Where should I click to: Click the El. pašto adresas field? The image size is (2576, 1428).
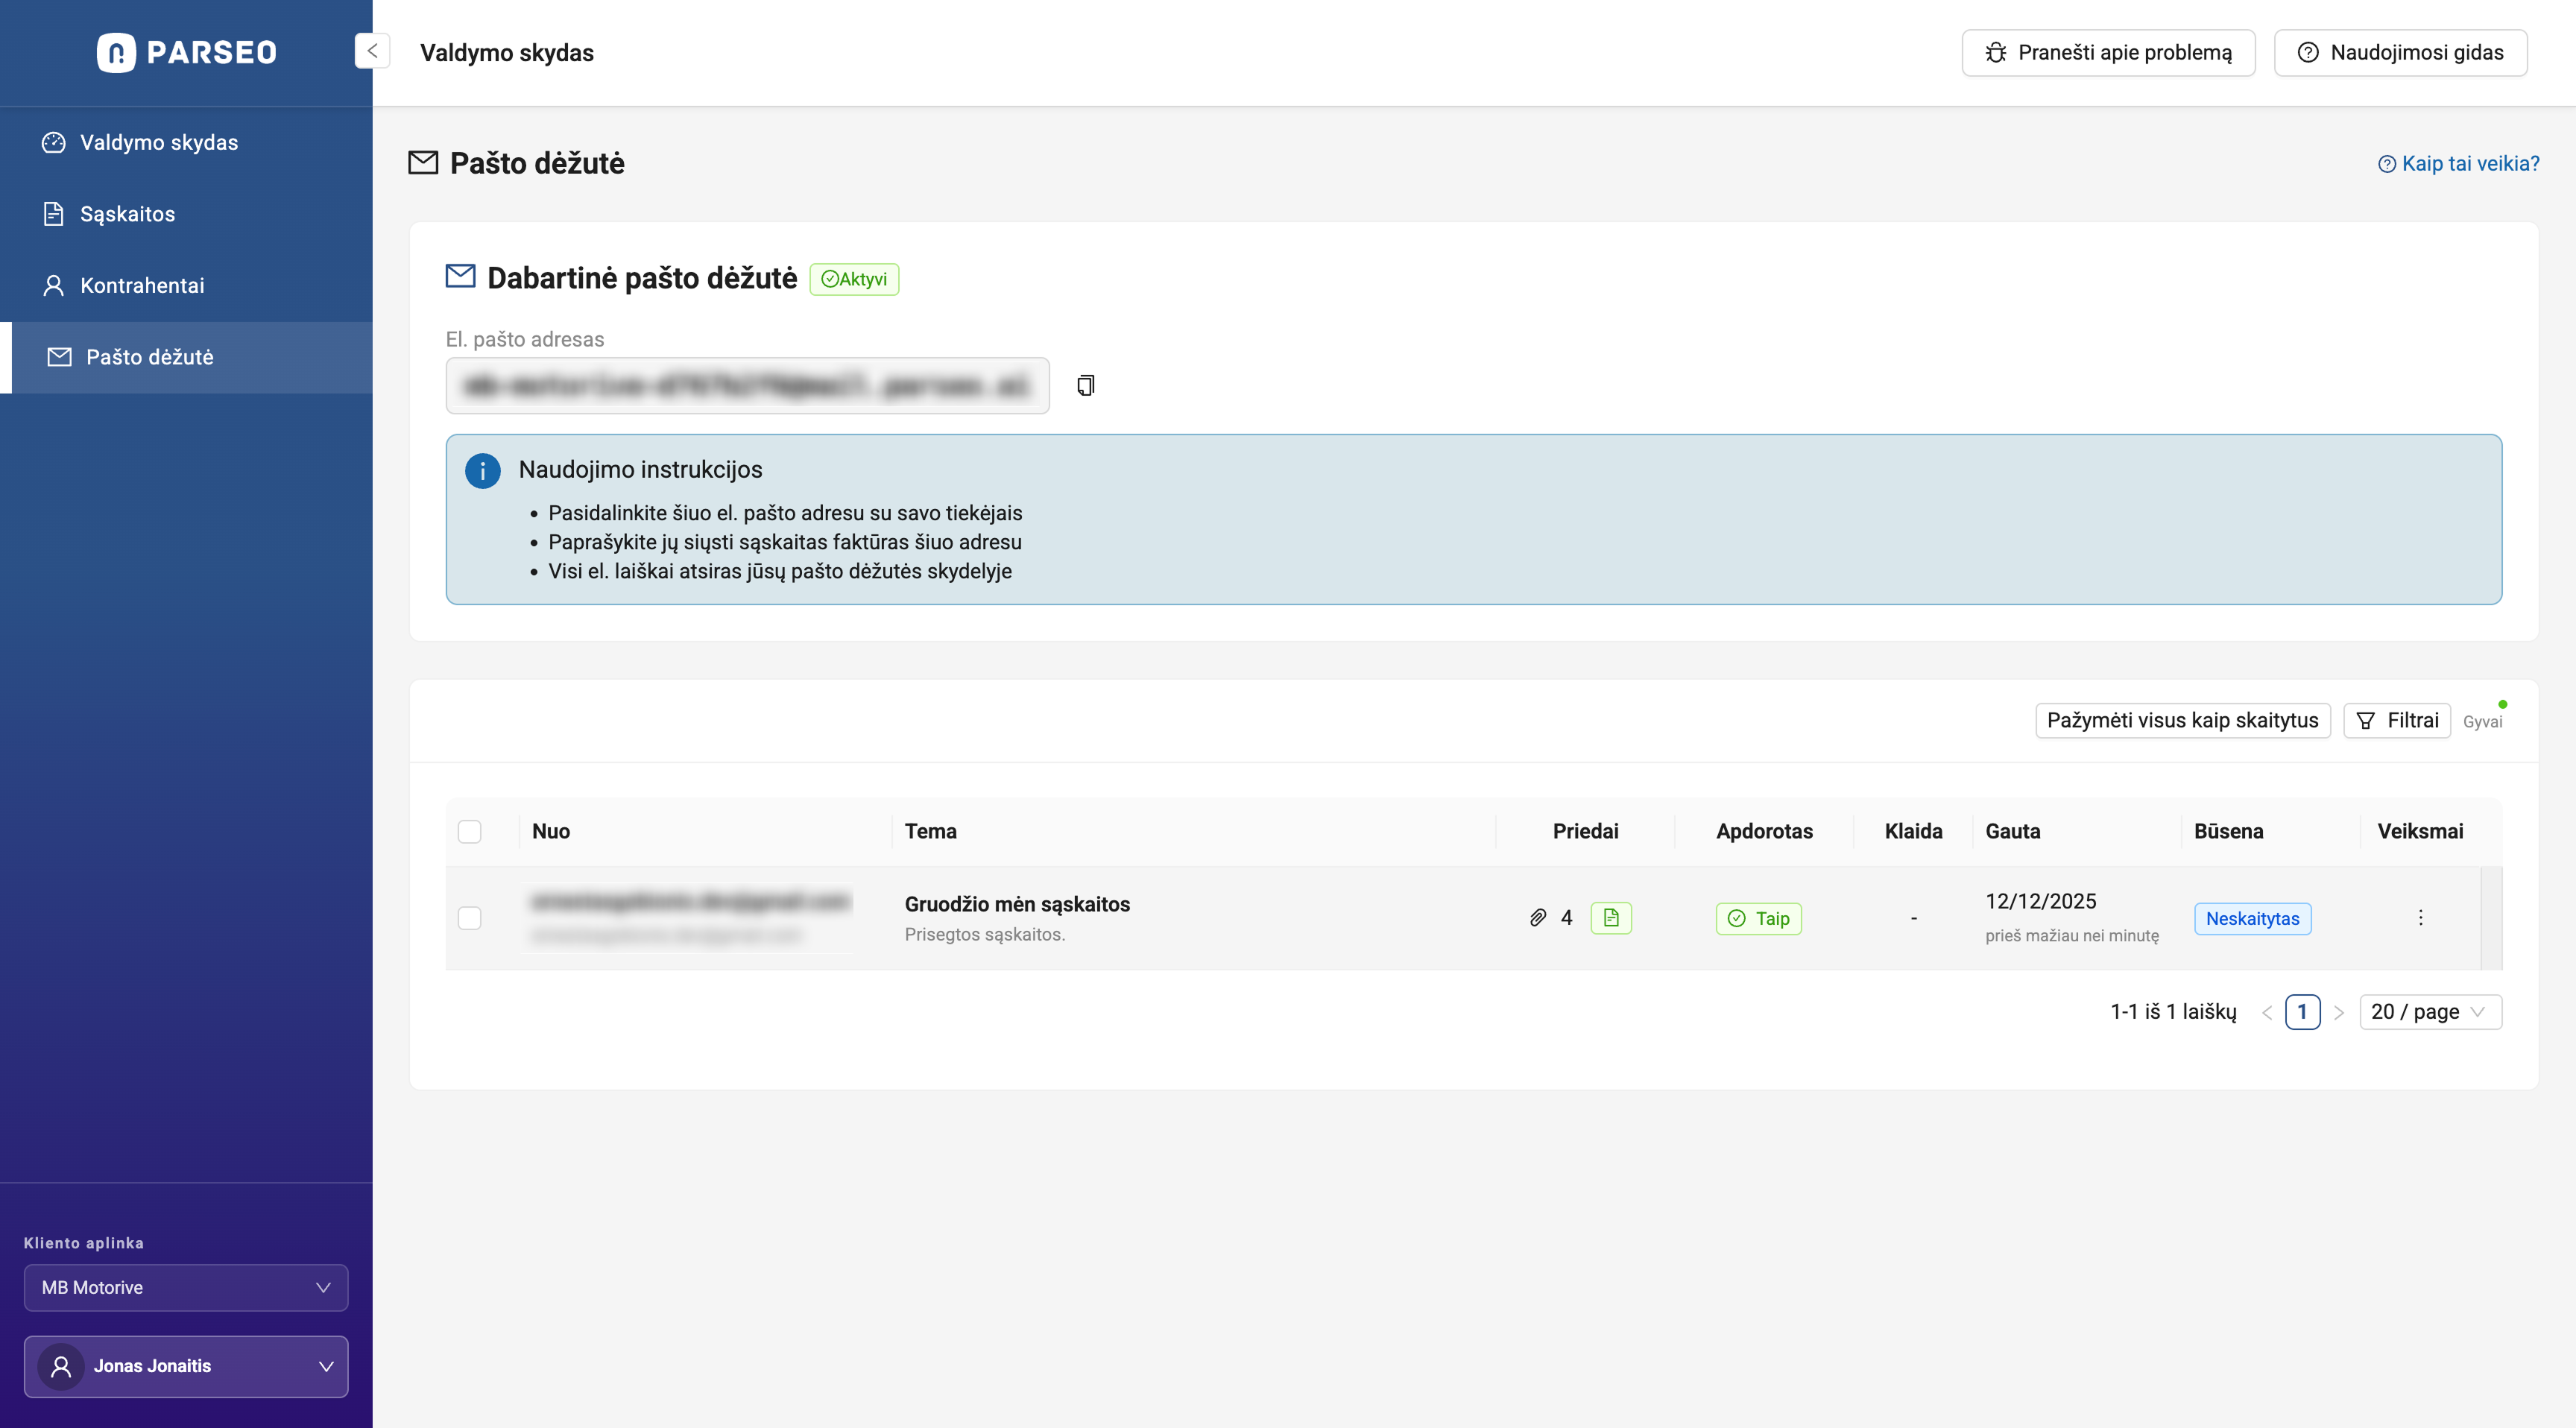[x=747, y=386]
